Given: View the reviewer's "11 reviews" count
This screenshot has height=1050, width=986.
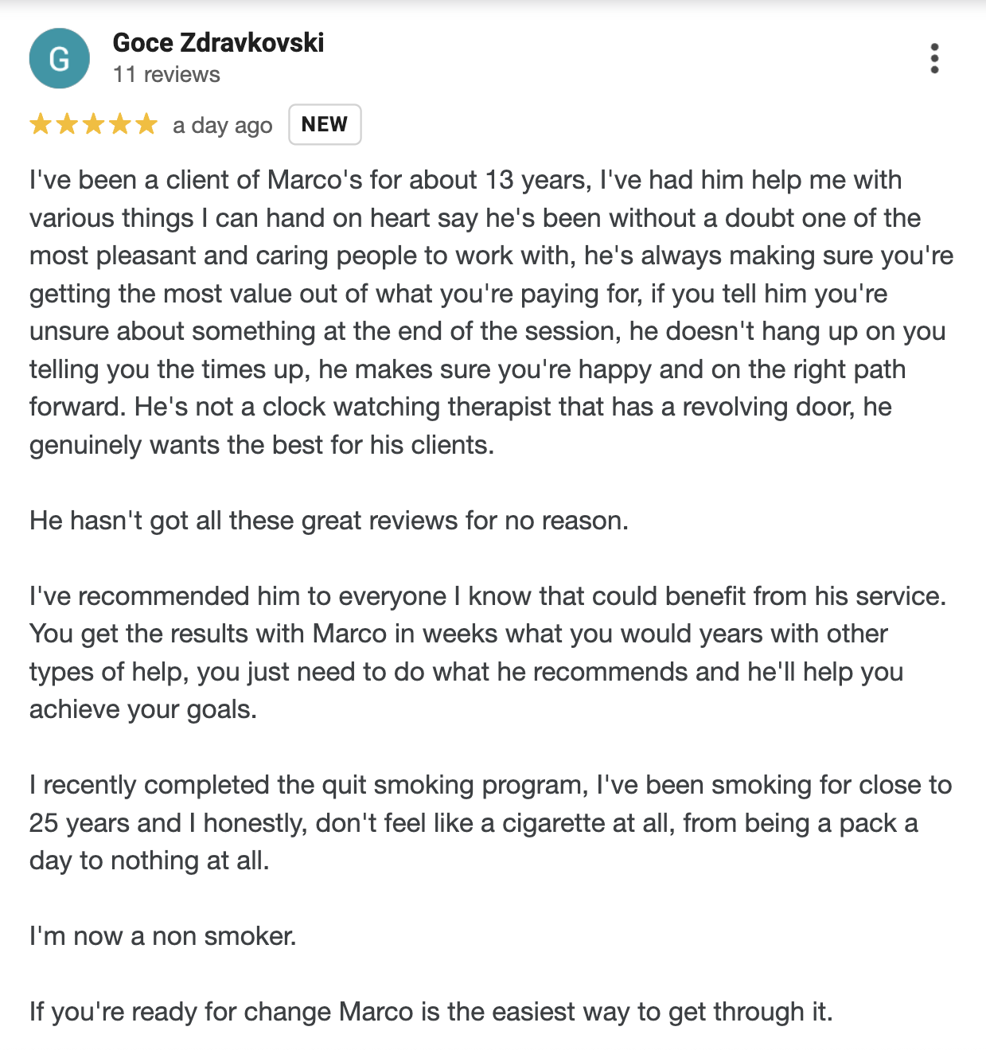Looking at the screenshot, I should pos(166,75).
